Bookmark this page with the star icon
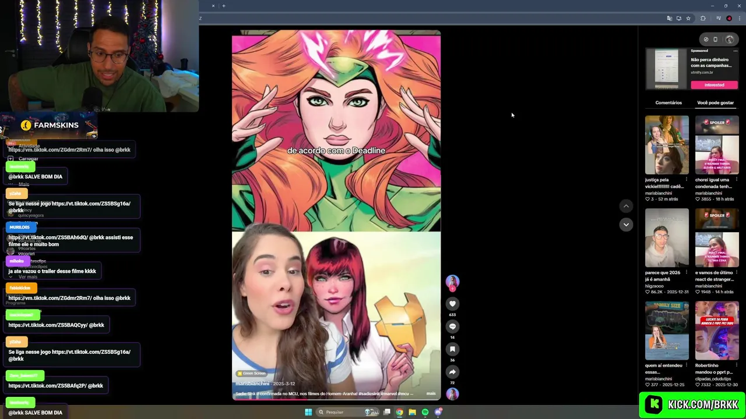746x419 pixels. (x=688, y=19)
